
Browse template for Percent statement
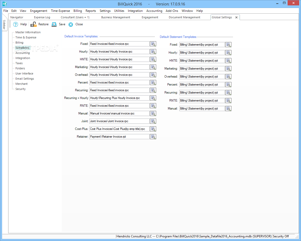228,85
